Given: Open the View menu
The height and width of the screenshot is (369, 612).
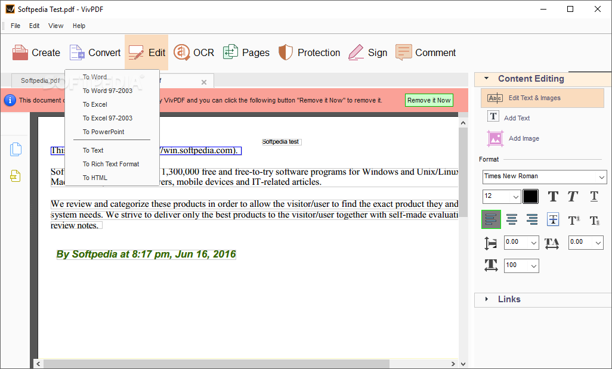Looking at the screenshot, I should (x=56, y=26).
